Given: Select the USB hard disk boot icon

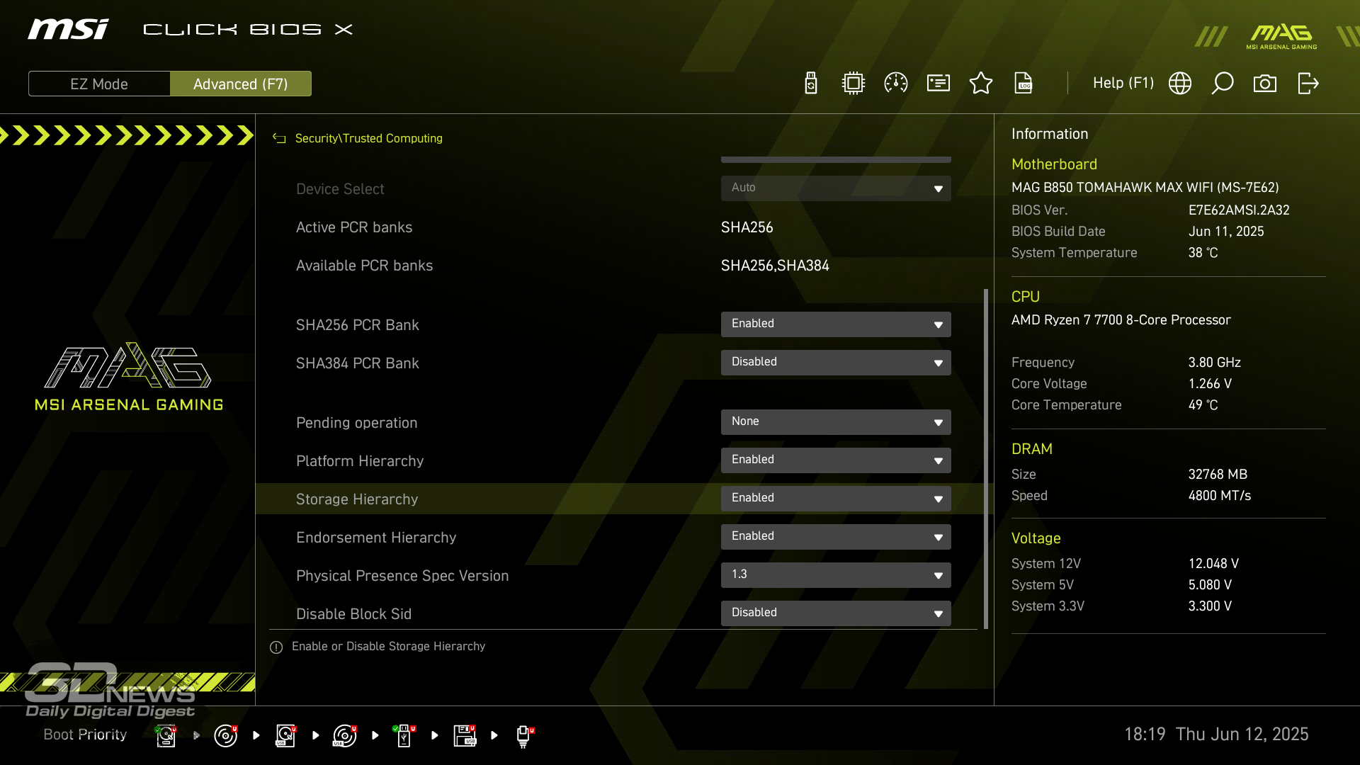Looking at the screenshot, I should (285, 735).
